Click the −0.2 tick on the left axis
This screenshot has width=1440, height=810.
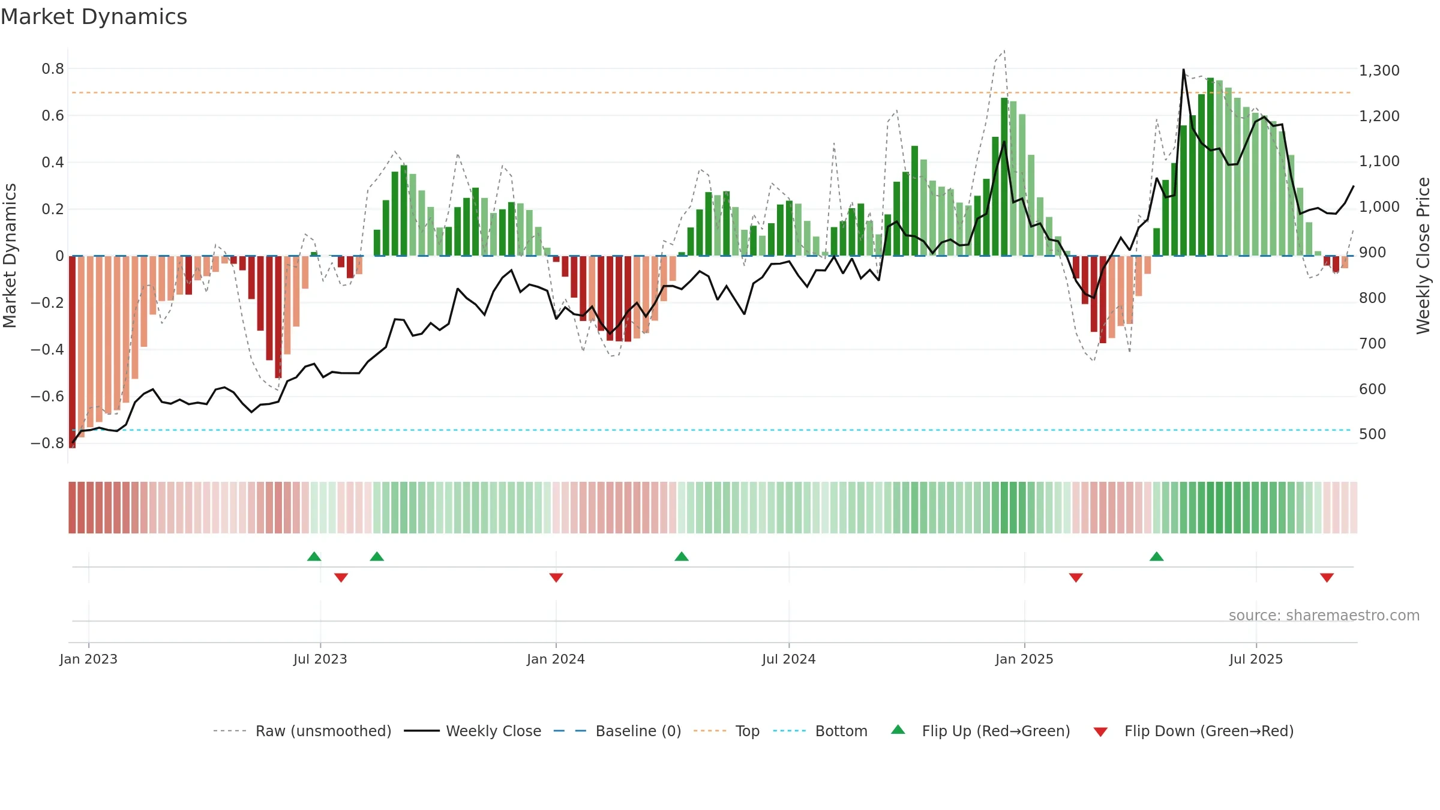[x=47, y=303]
